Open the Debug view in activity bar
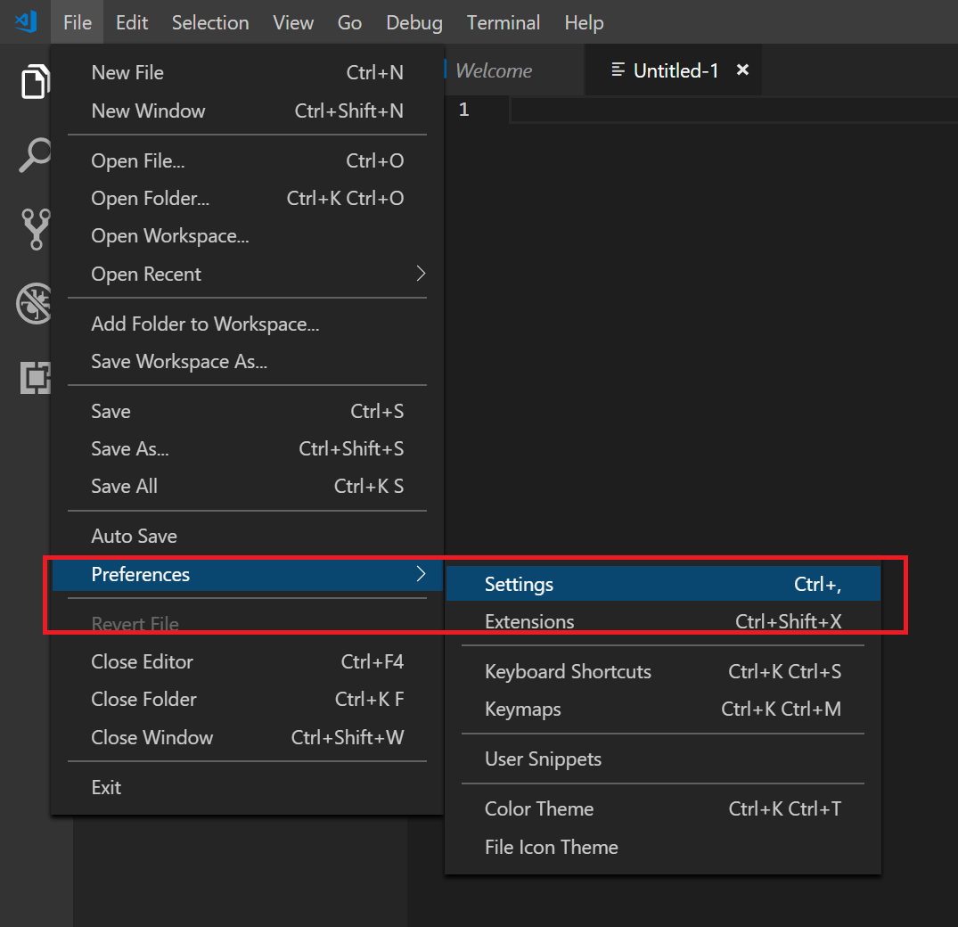 (x=34, y=303)
